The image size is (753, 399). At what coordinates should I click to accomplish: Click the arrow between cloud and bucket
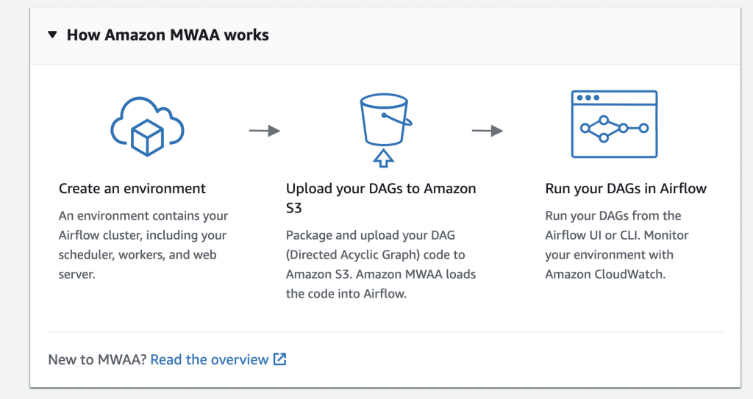coord(265,131)
